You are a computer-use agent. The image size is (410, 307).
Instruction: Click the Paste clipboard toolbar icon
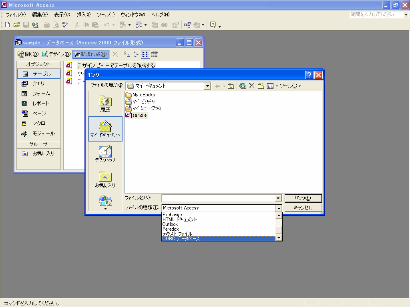(x=95, y=25)
